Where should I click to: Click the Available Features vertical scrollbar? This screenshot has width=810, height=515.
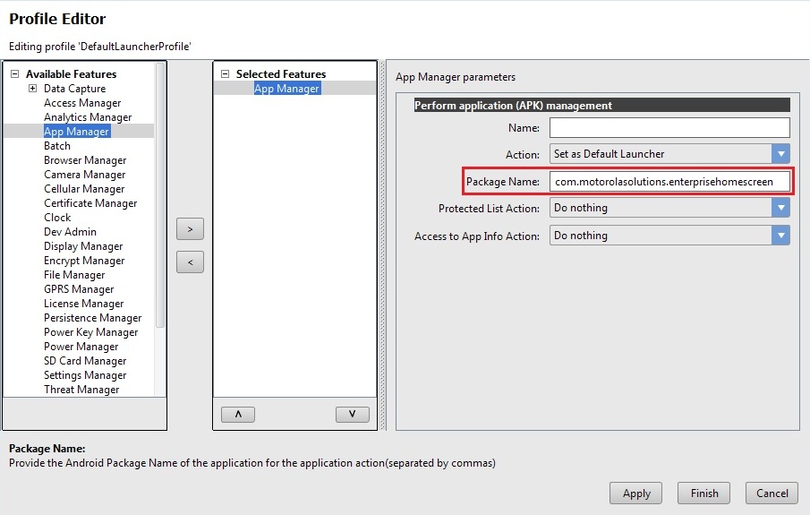[160, 197]
